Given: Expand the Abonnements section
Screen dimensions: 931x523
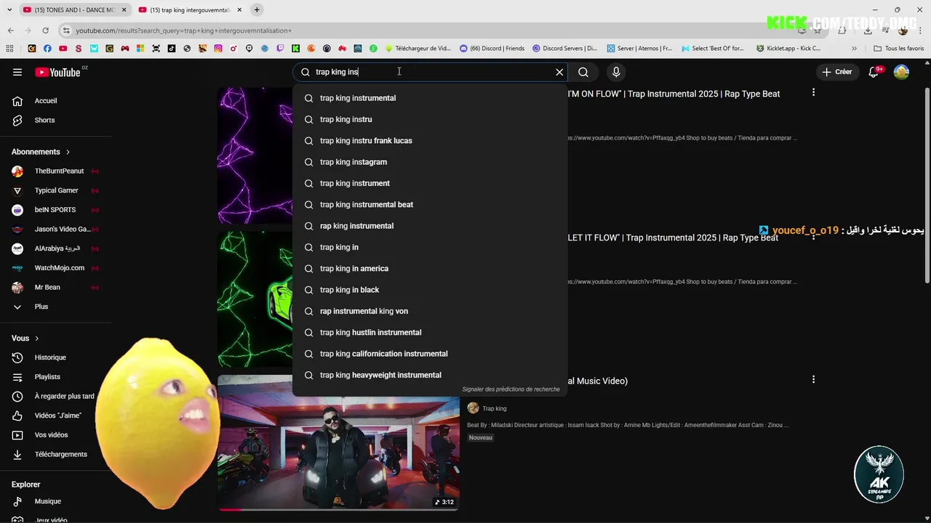Looking at the screenshot, I should (x=41, y=152).
